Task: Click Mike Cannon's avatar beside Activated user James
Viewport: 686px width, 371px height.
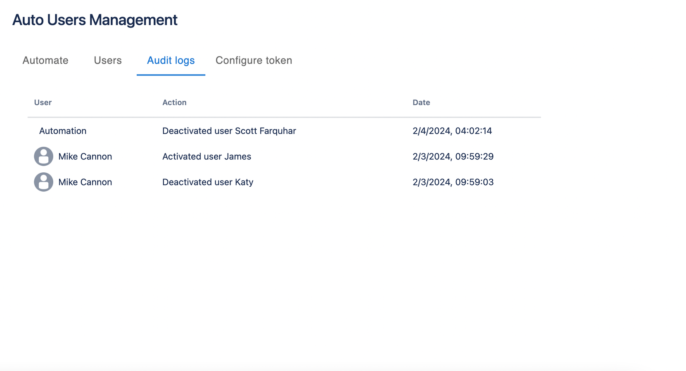Action: (x=43, y=156)
